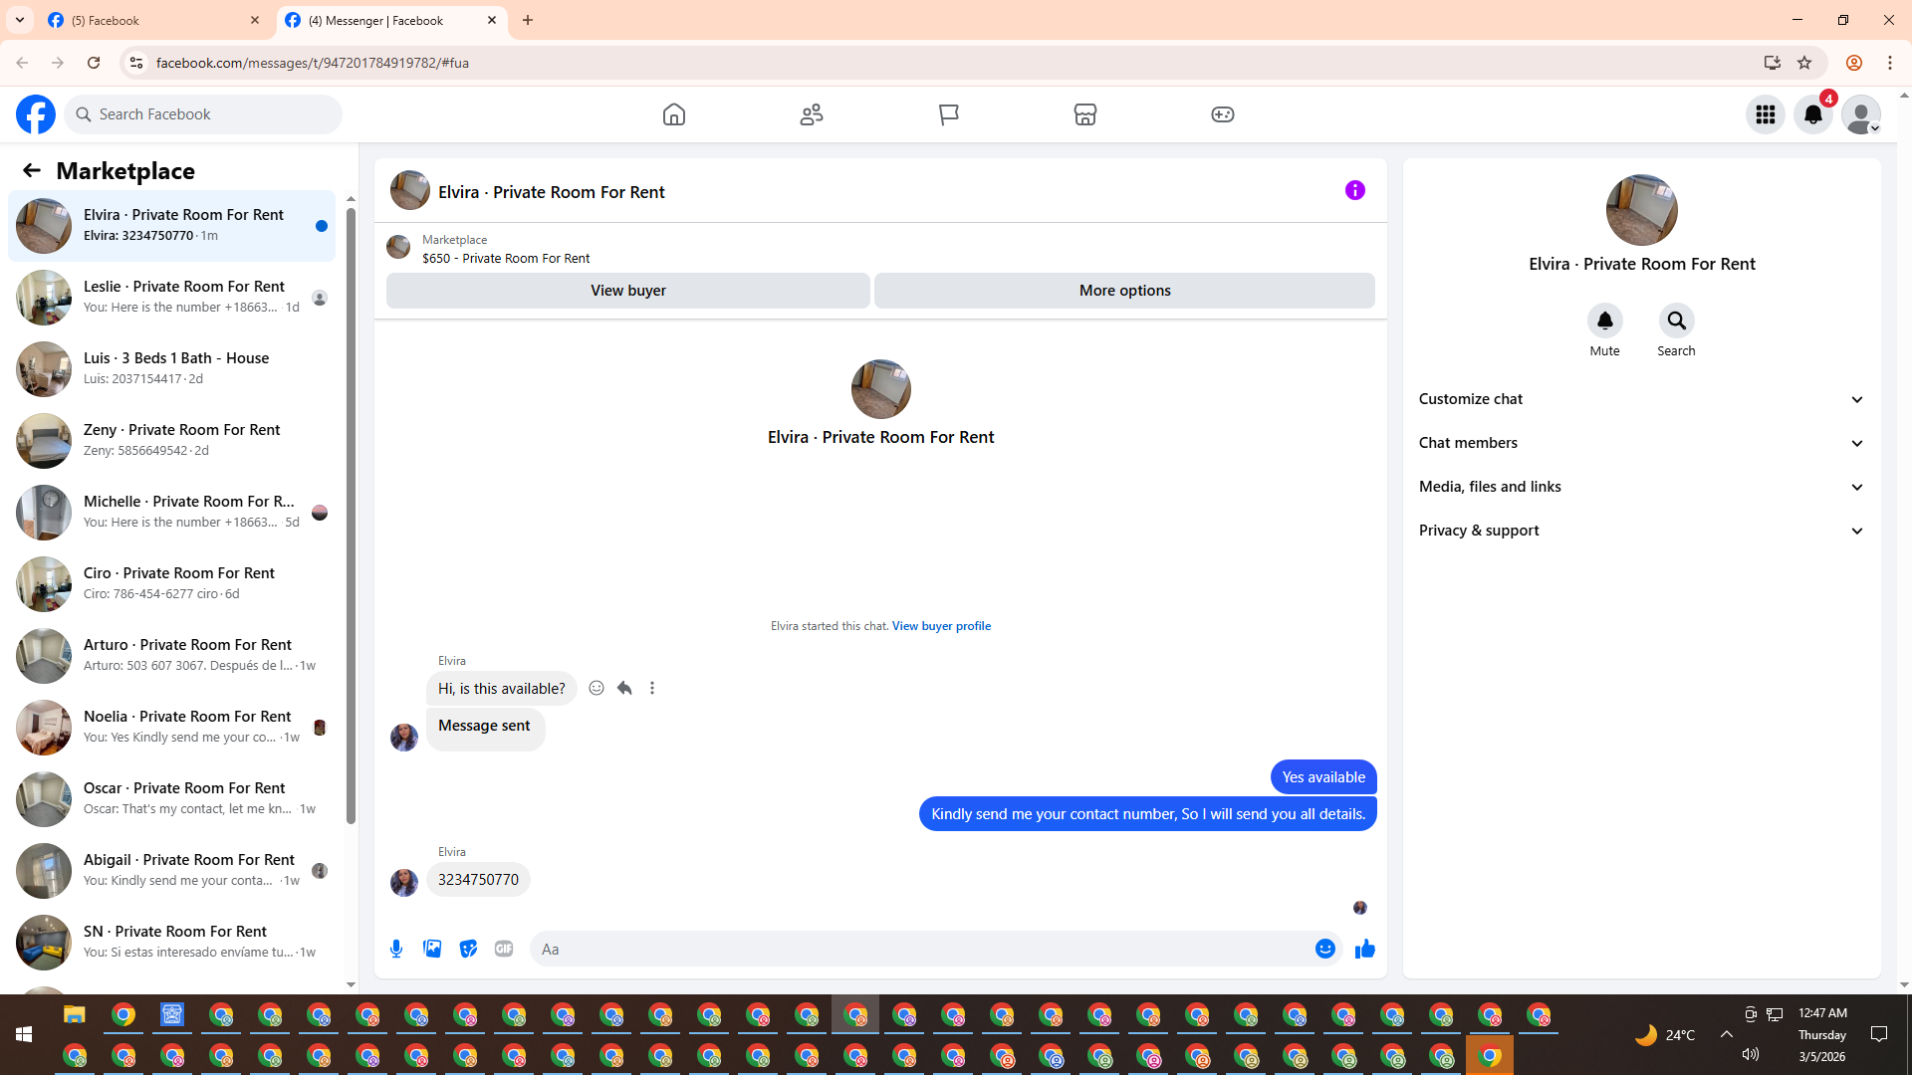The width and height of the screenshot is (1912, 1075).
Task: Choose a sticker for the message
Action: coord(468,949)
